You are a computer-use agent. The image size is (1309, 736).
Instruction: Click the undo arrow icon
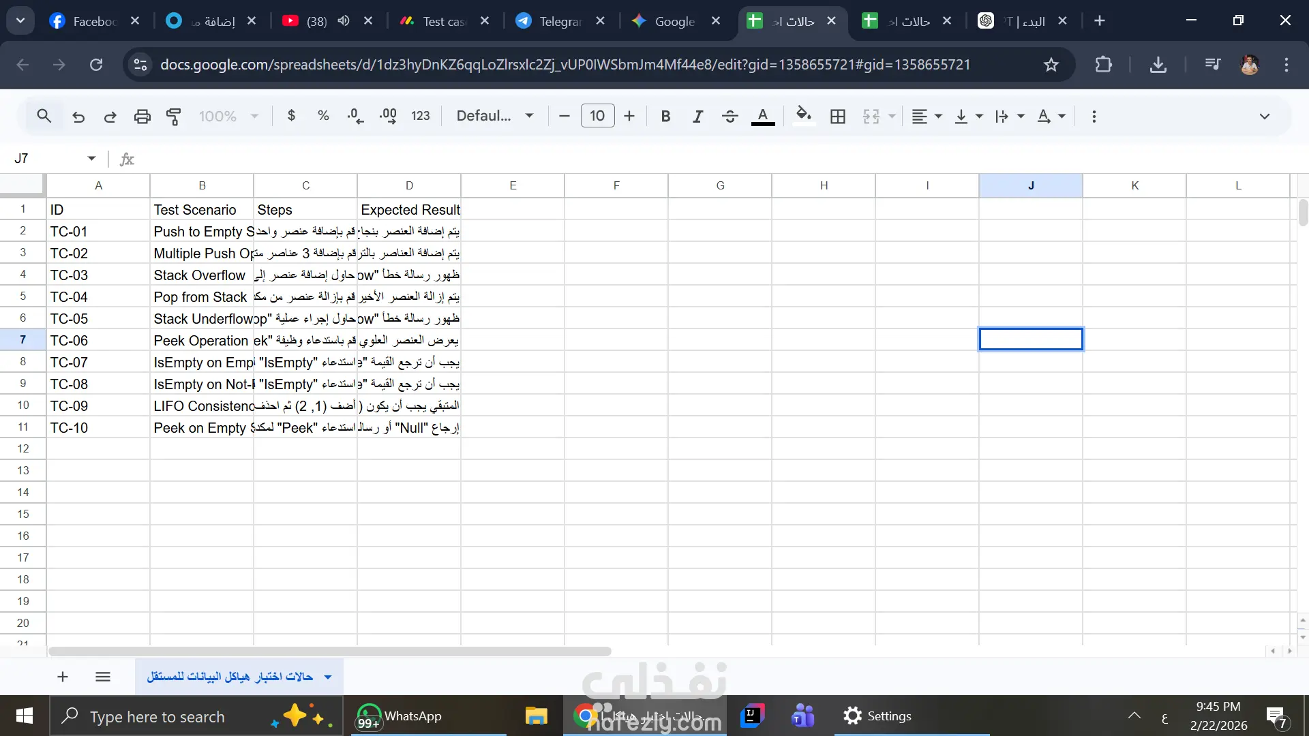coord(78,117)
